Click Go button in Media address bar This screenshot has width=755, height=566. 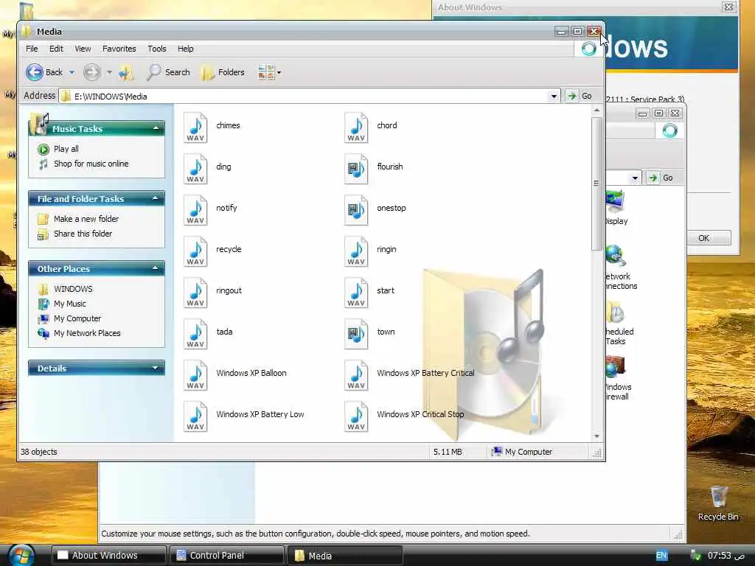[x=580, y=97]
